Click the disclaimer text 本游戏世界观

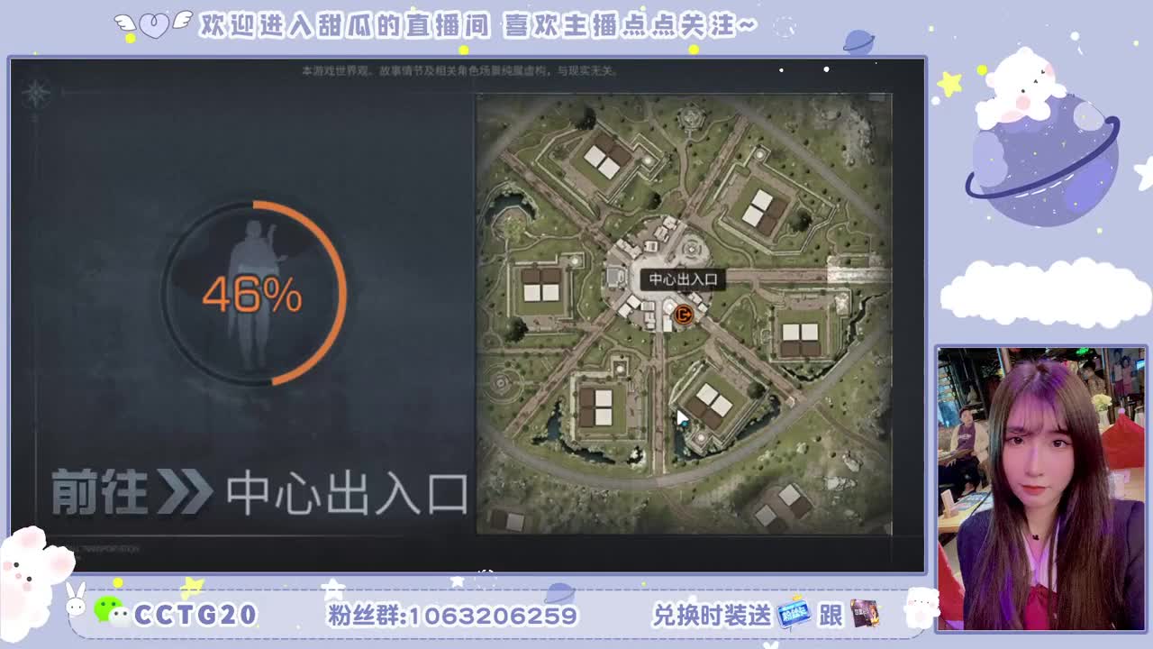(460, 70)
